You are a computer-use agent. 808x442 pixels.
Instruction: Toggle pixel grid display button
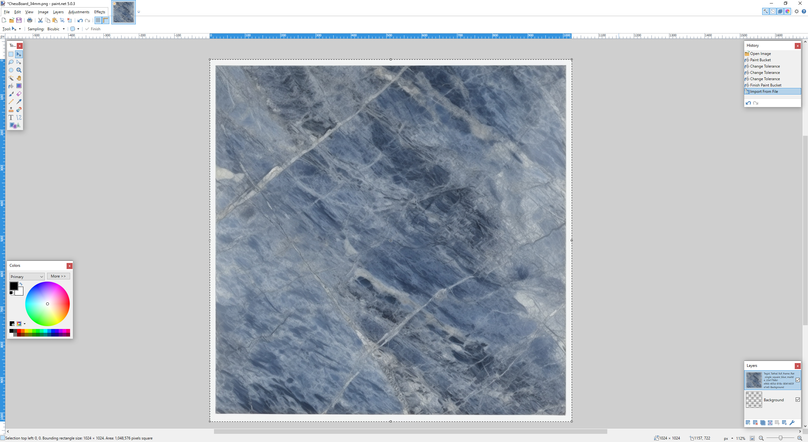(x=98, y=21)
